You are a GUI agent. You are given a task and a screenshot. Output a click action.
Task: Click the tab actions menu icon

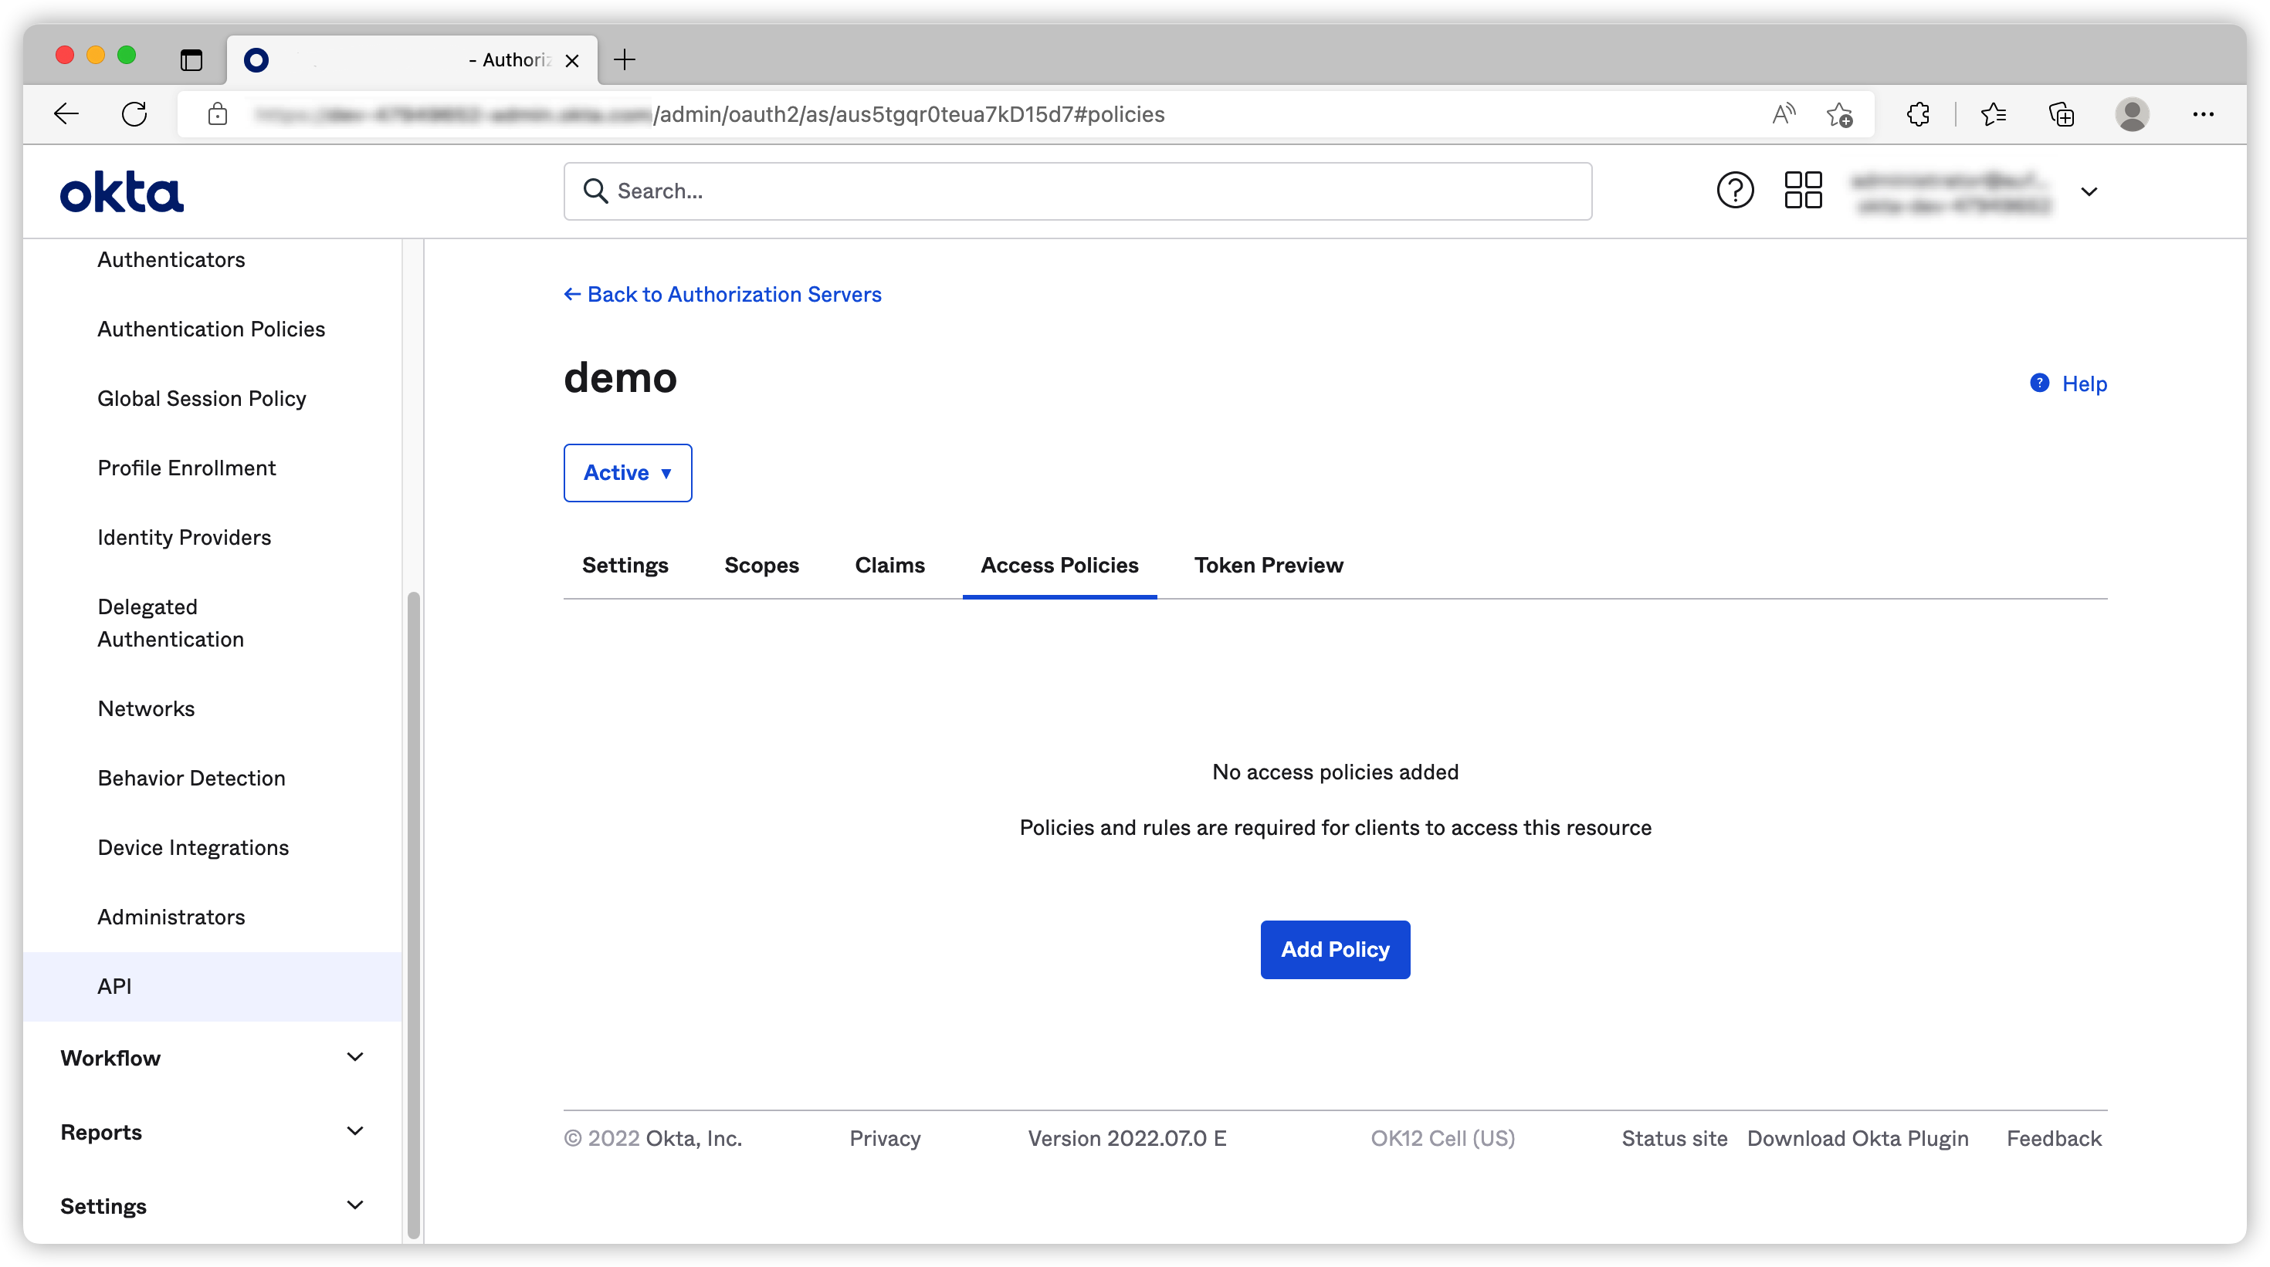point(191,60)
